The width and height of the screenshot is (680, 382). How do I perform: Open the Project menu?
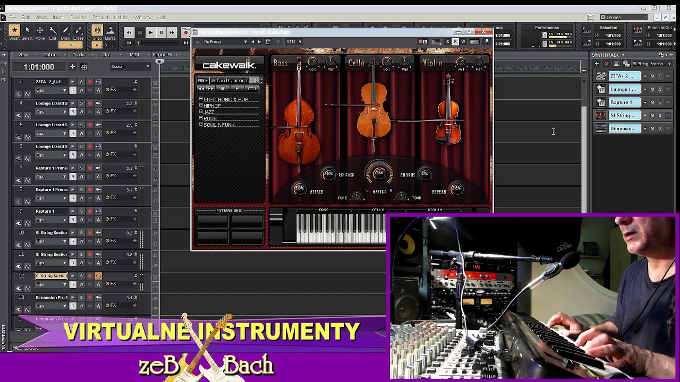pos(100,18)
